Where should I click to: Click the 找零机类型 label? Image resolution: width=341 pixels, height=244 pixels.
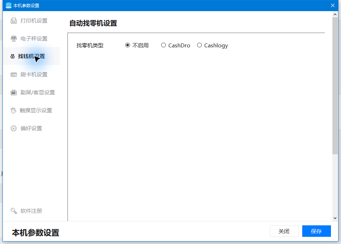pyautogui.click(x=90, y=46)
